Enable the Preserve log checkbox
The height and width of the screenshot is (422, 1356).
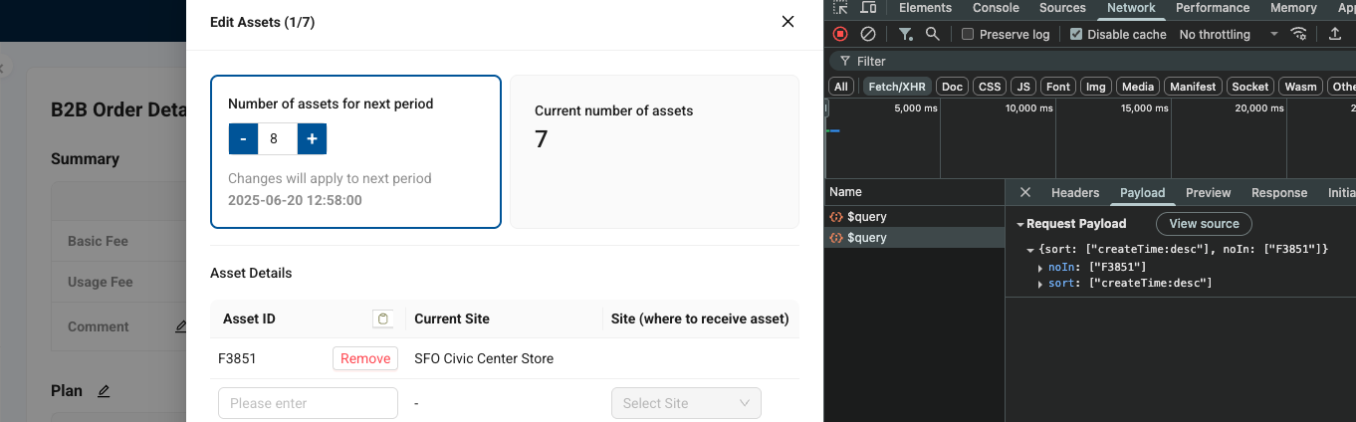tap(968, 34)
